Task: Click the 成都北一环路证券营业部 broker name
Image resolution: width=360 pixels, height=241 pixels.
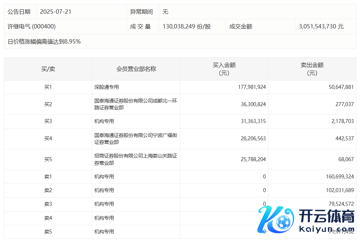Action: click(x=135, y=104)
